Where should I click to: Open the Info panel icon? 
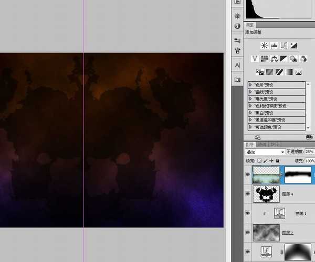237,26
